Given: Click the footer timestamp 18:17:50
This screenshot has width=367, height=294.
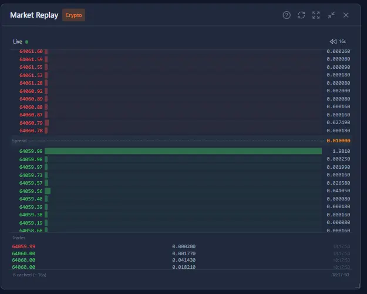Looking at the screenshot, I should 341,275.
